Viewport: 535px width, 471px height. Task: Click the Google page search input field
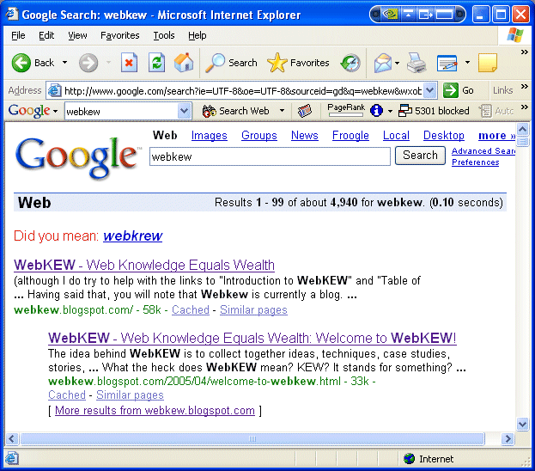coord(270,156)
